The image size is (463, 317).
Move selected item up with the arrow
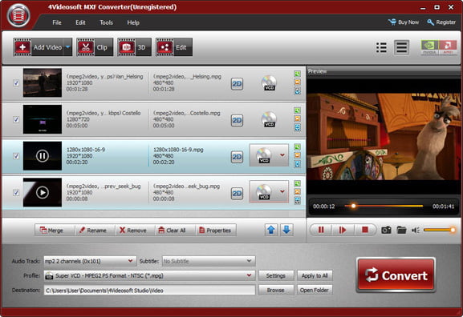click(271, 230)
